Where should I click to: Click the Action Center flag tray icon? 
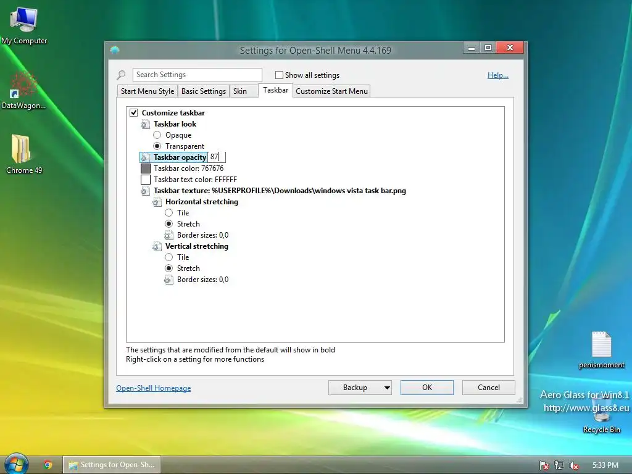coord(544,465)
